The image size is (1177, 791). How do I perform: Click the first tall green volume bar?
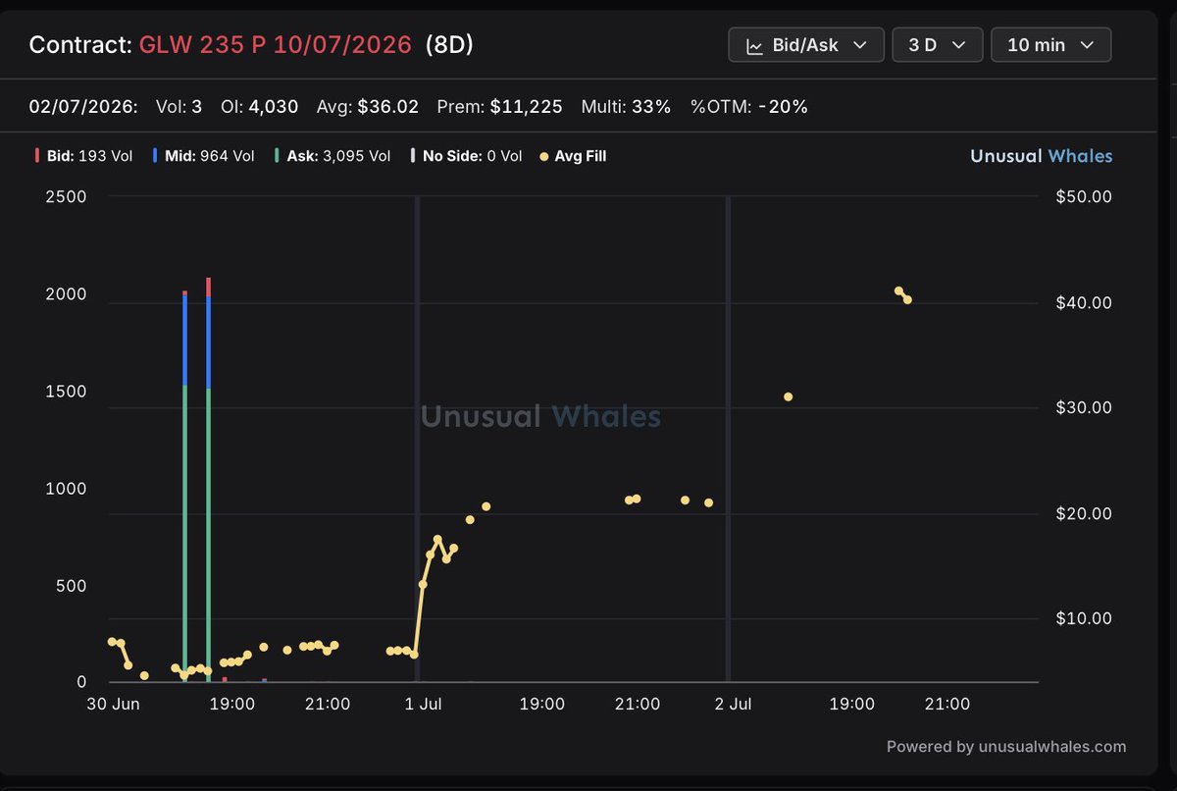tap(184, 533)
